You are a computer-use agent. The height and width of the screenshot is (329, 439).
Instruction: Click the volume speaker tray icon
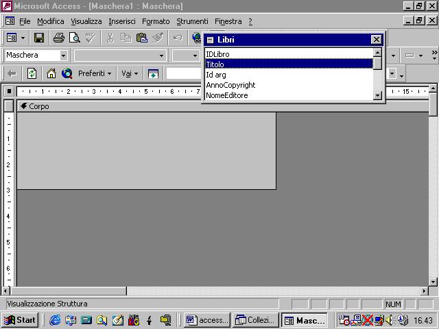[389, 320]
